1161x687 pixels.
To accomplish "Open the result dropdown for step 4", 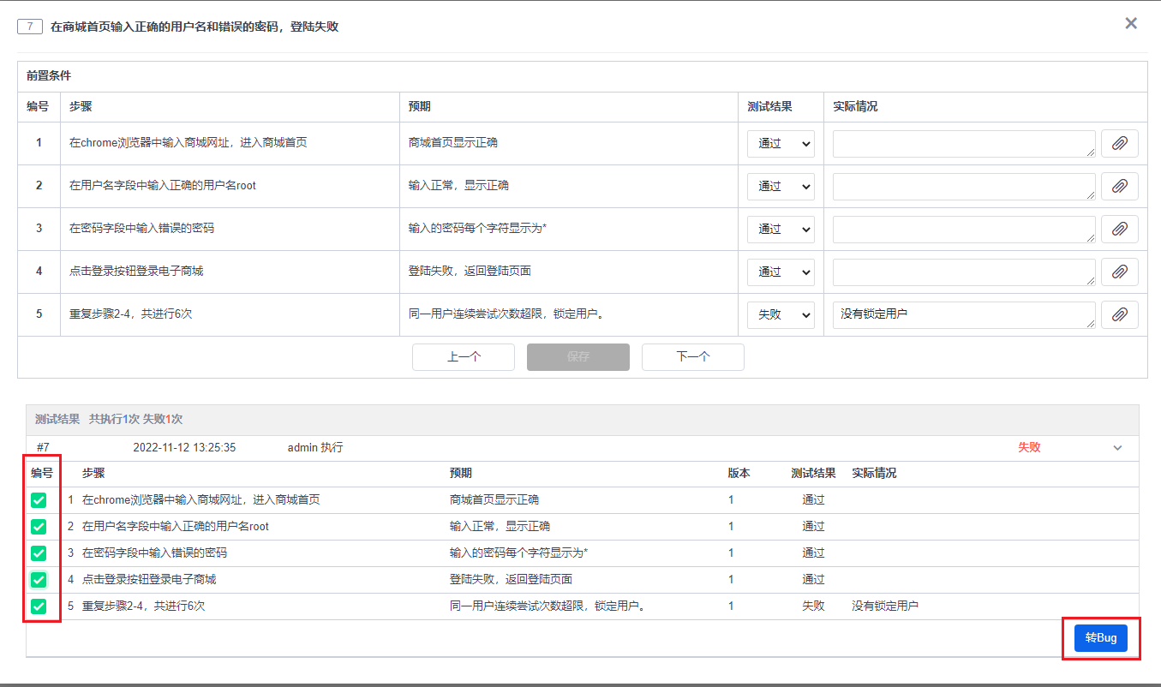I will pyautogui.click(x=781, y=272).
